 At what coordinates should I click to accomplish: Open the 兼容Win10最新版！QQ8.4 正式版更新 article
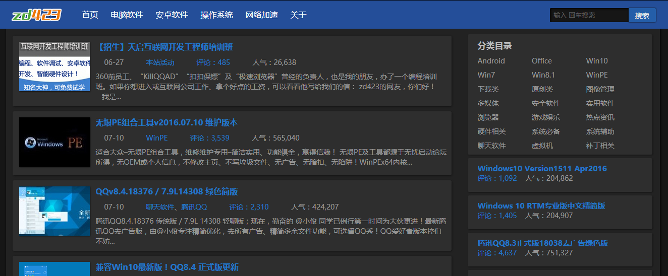pyautogui.click(x=167, y=267)
